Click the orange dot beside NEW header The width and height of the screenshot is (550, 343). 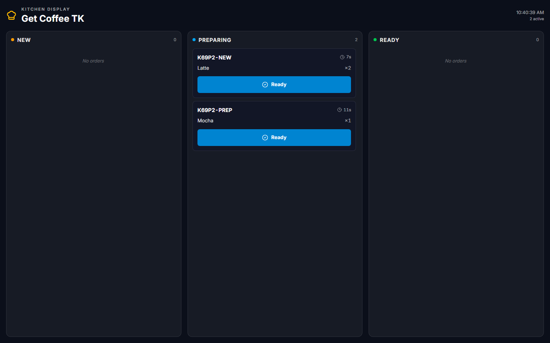click(x=13, y=40)
